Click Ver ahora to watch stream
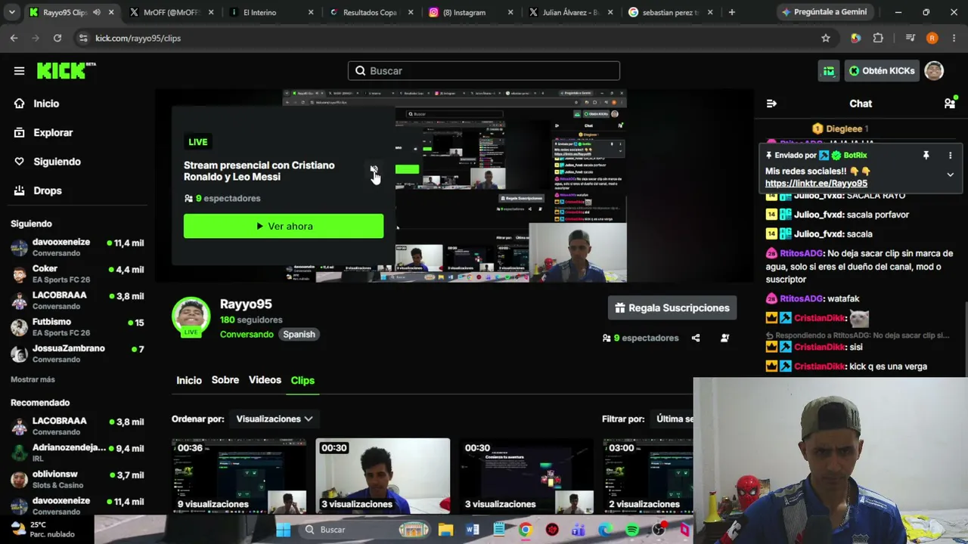This screenshot has height=544, width=968. [284, 226]
